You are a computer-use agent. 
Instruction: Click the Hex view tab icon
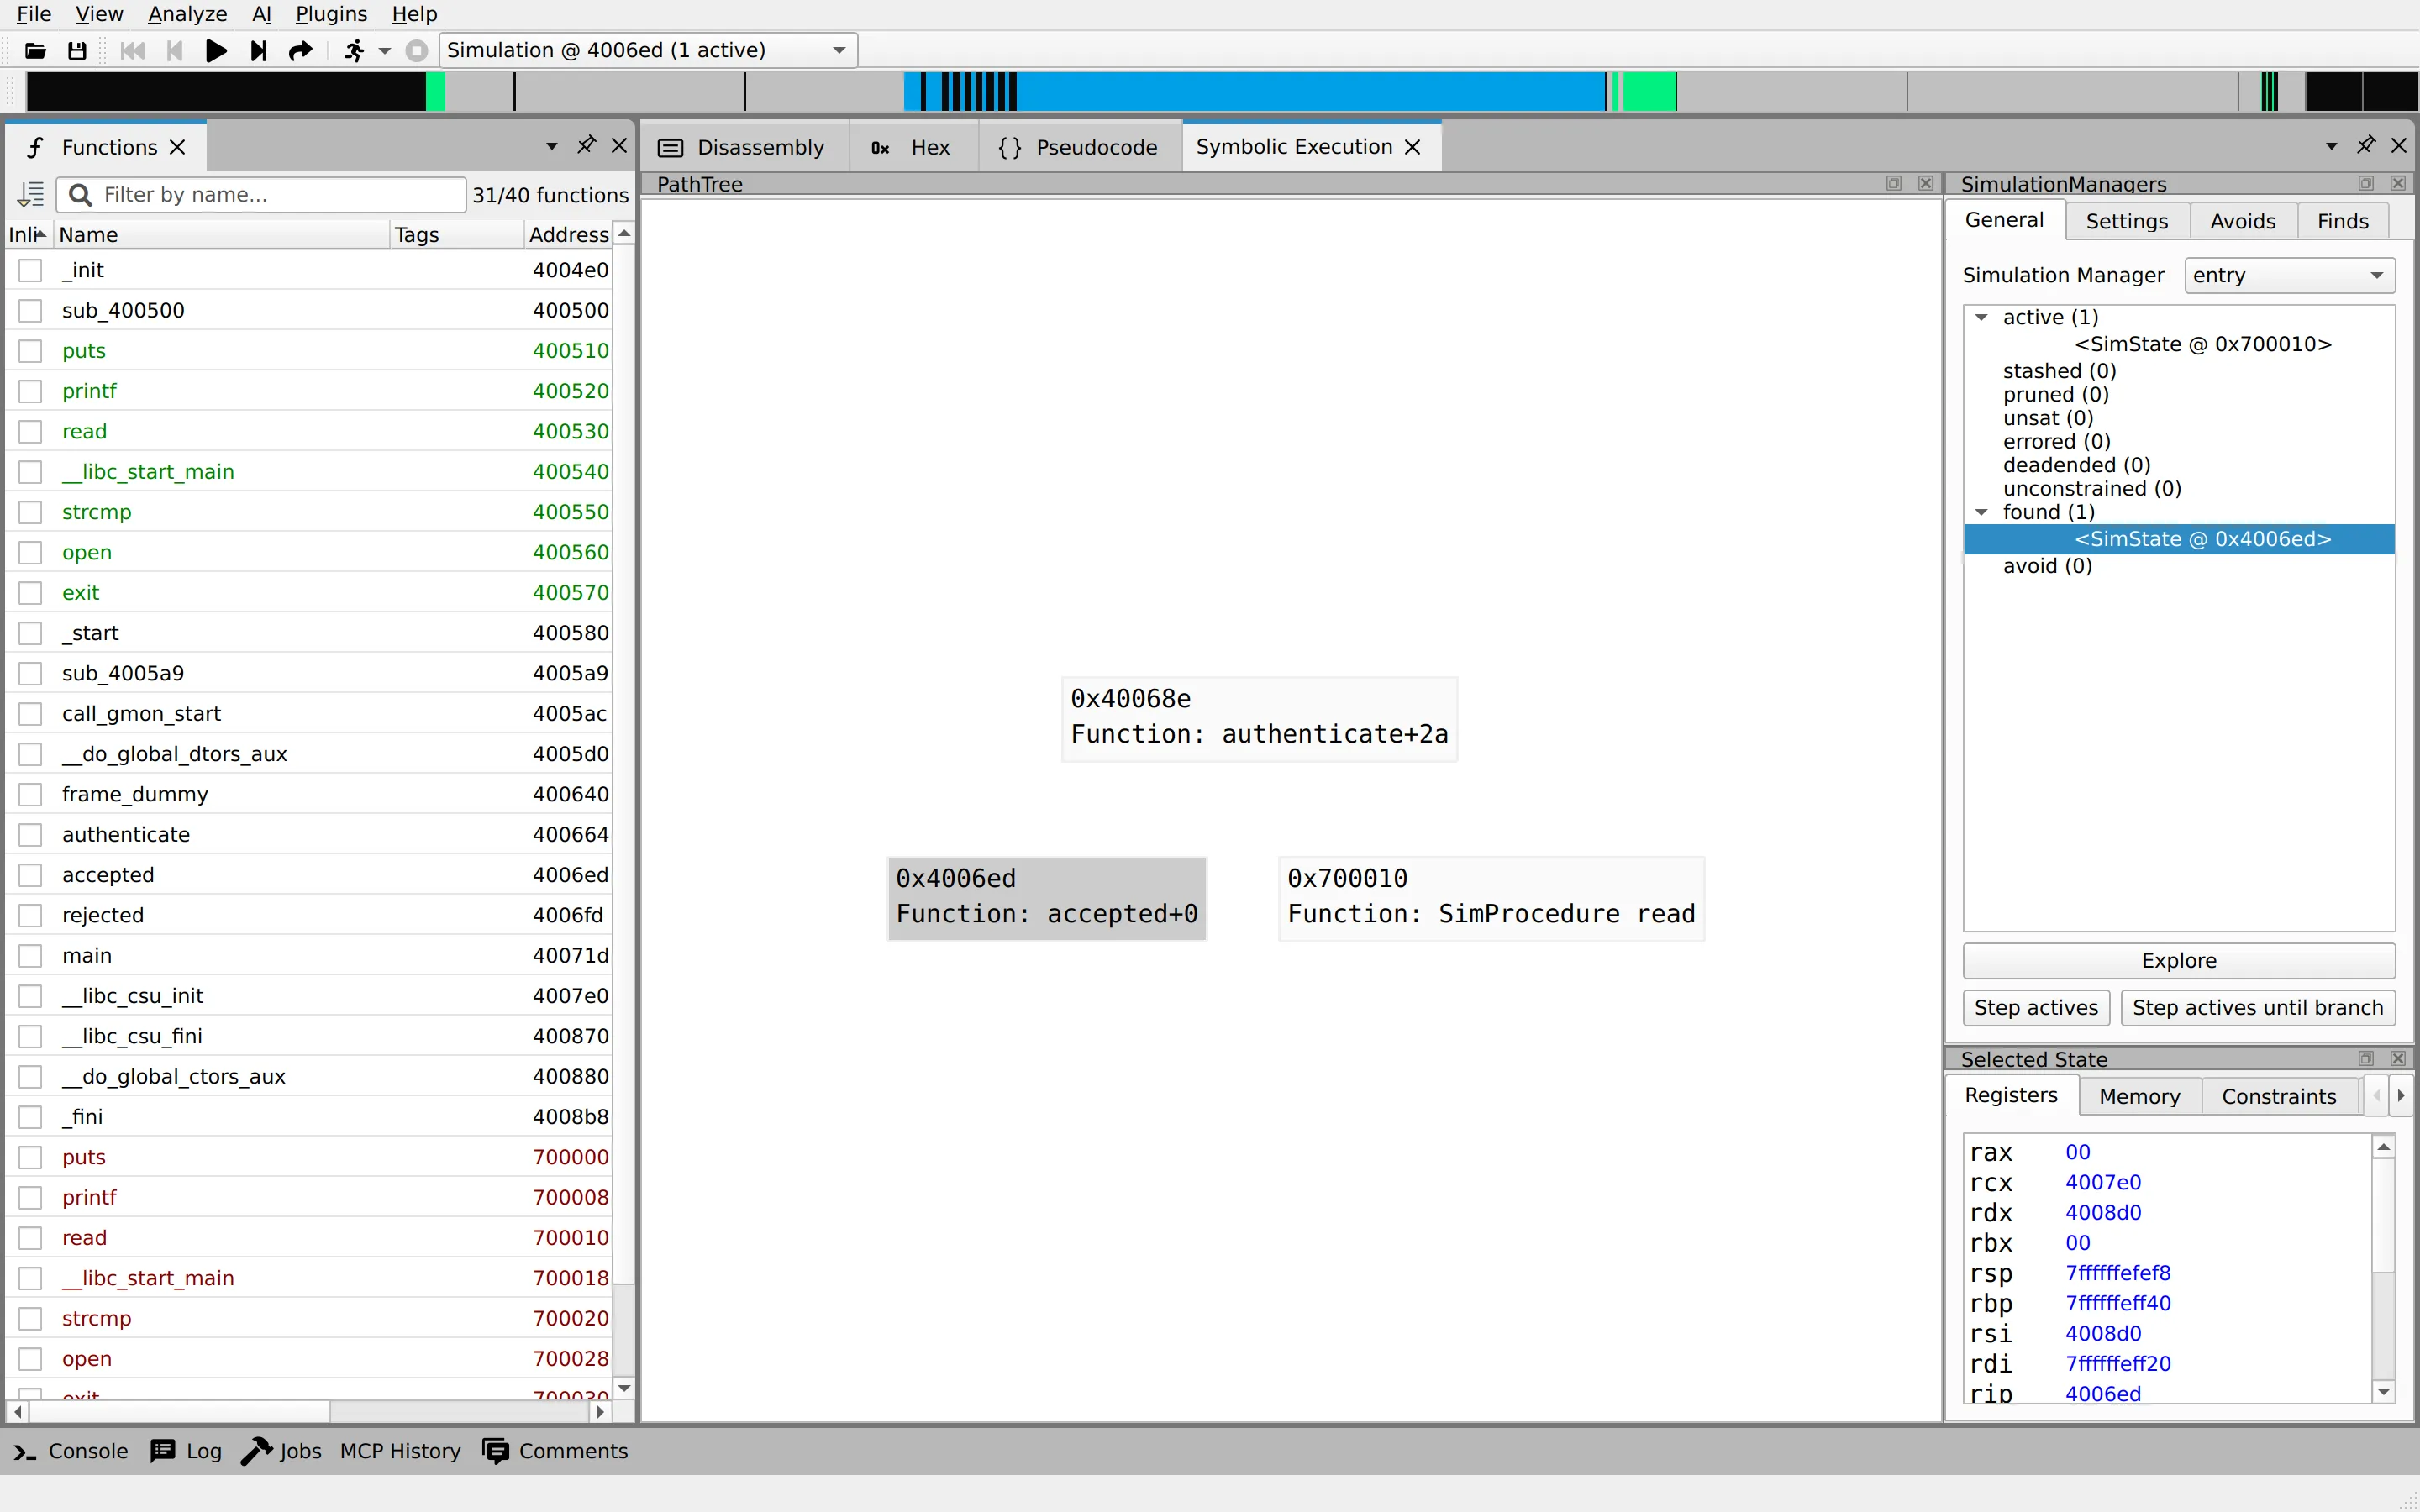pyautogui.click(x=880, y=148)
